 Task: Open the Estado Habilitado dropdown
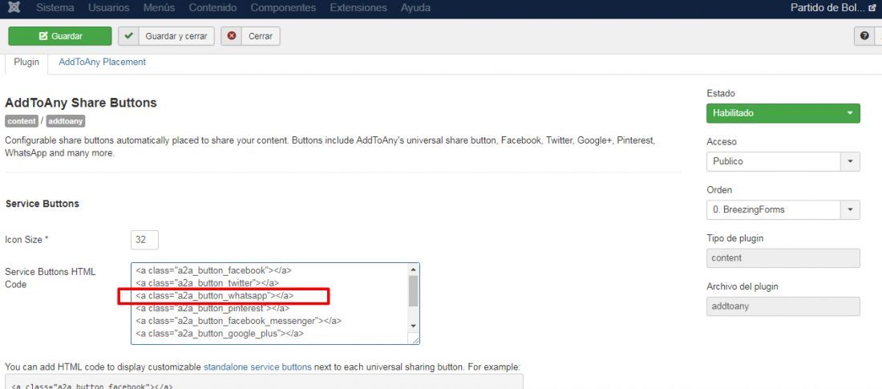(783, 113)
